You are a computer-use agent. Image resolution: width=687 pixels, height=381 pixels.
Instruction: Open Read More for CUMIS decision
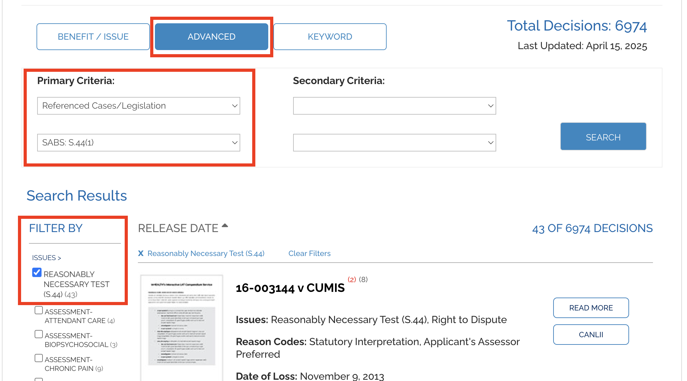[591, 308]
